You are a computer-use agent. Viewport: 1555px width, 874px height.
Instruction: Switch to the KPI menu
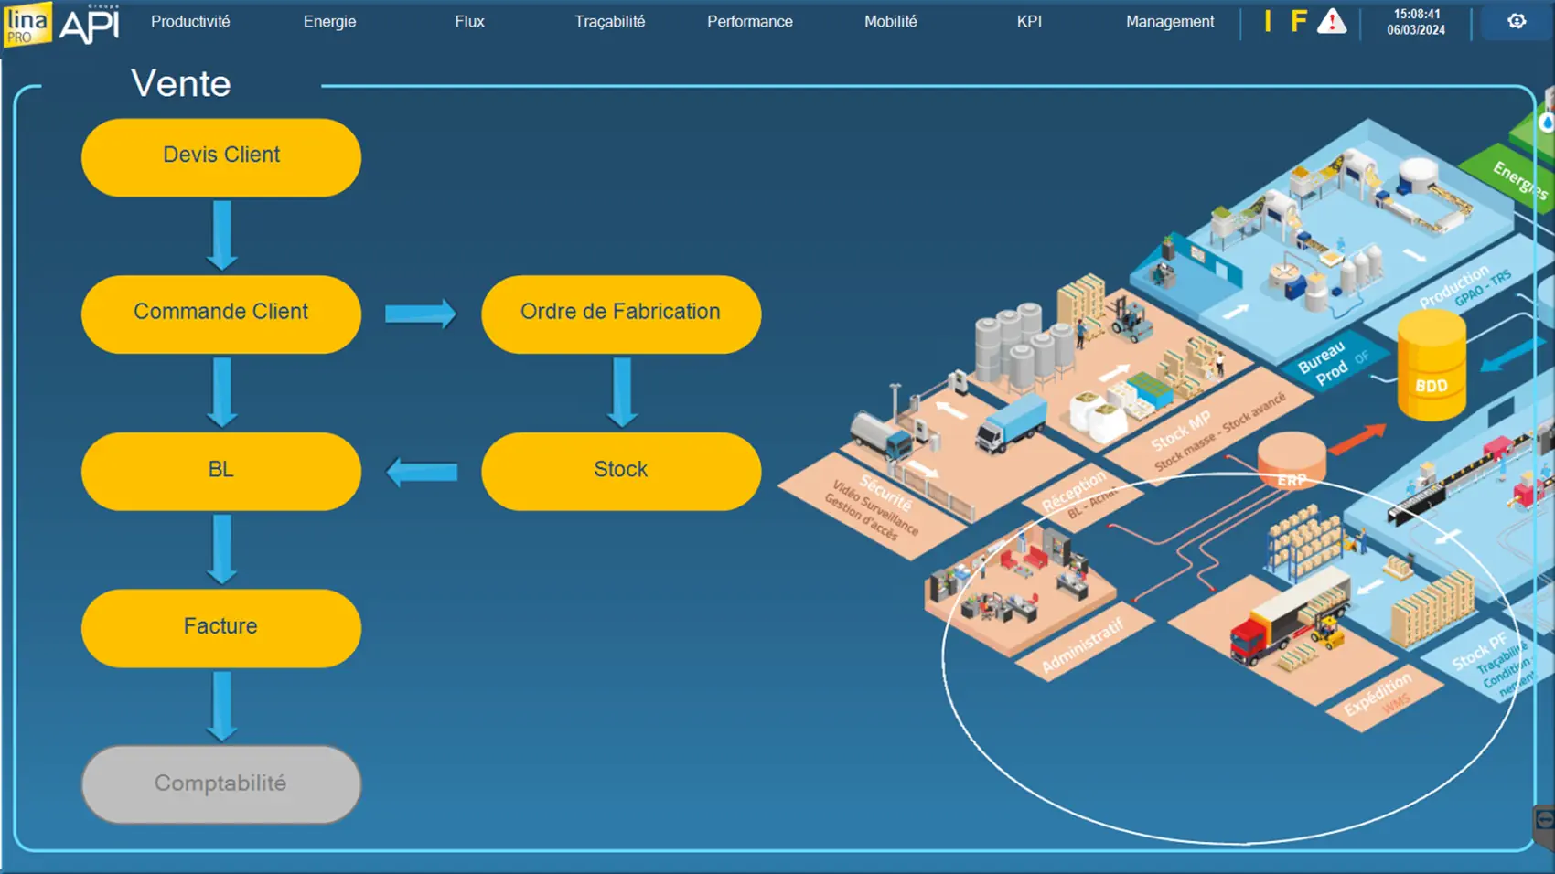click(1029, 21)
